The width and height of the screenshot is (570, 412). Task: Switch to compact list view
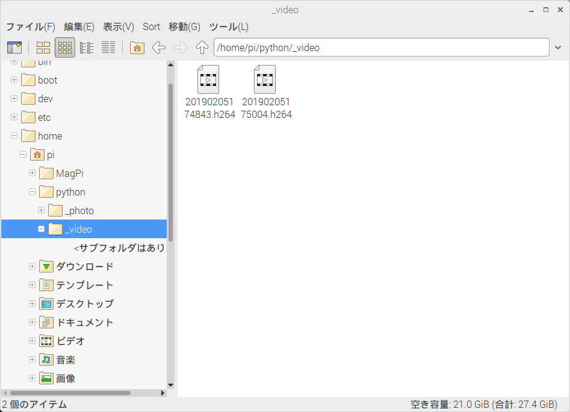coord(87,48)
